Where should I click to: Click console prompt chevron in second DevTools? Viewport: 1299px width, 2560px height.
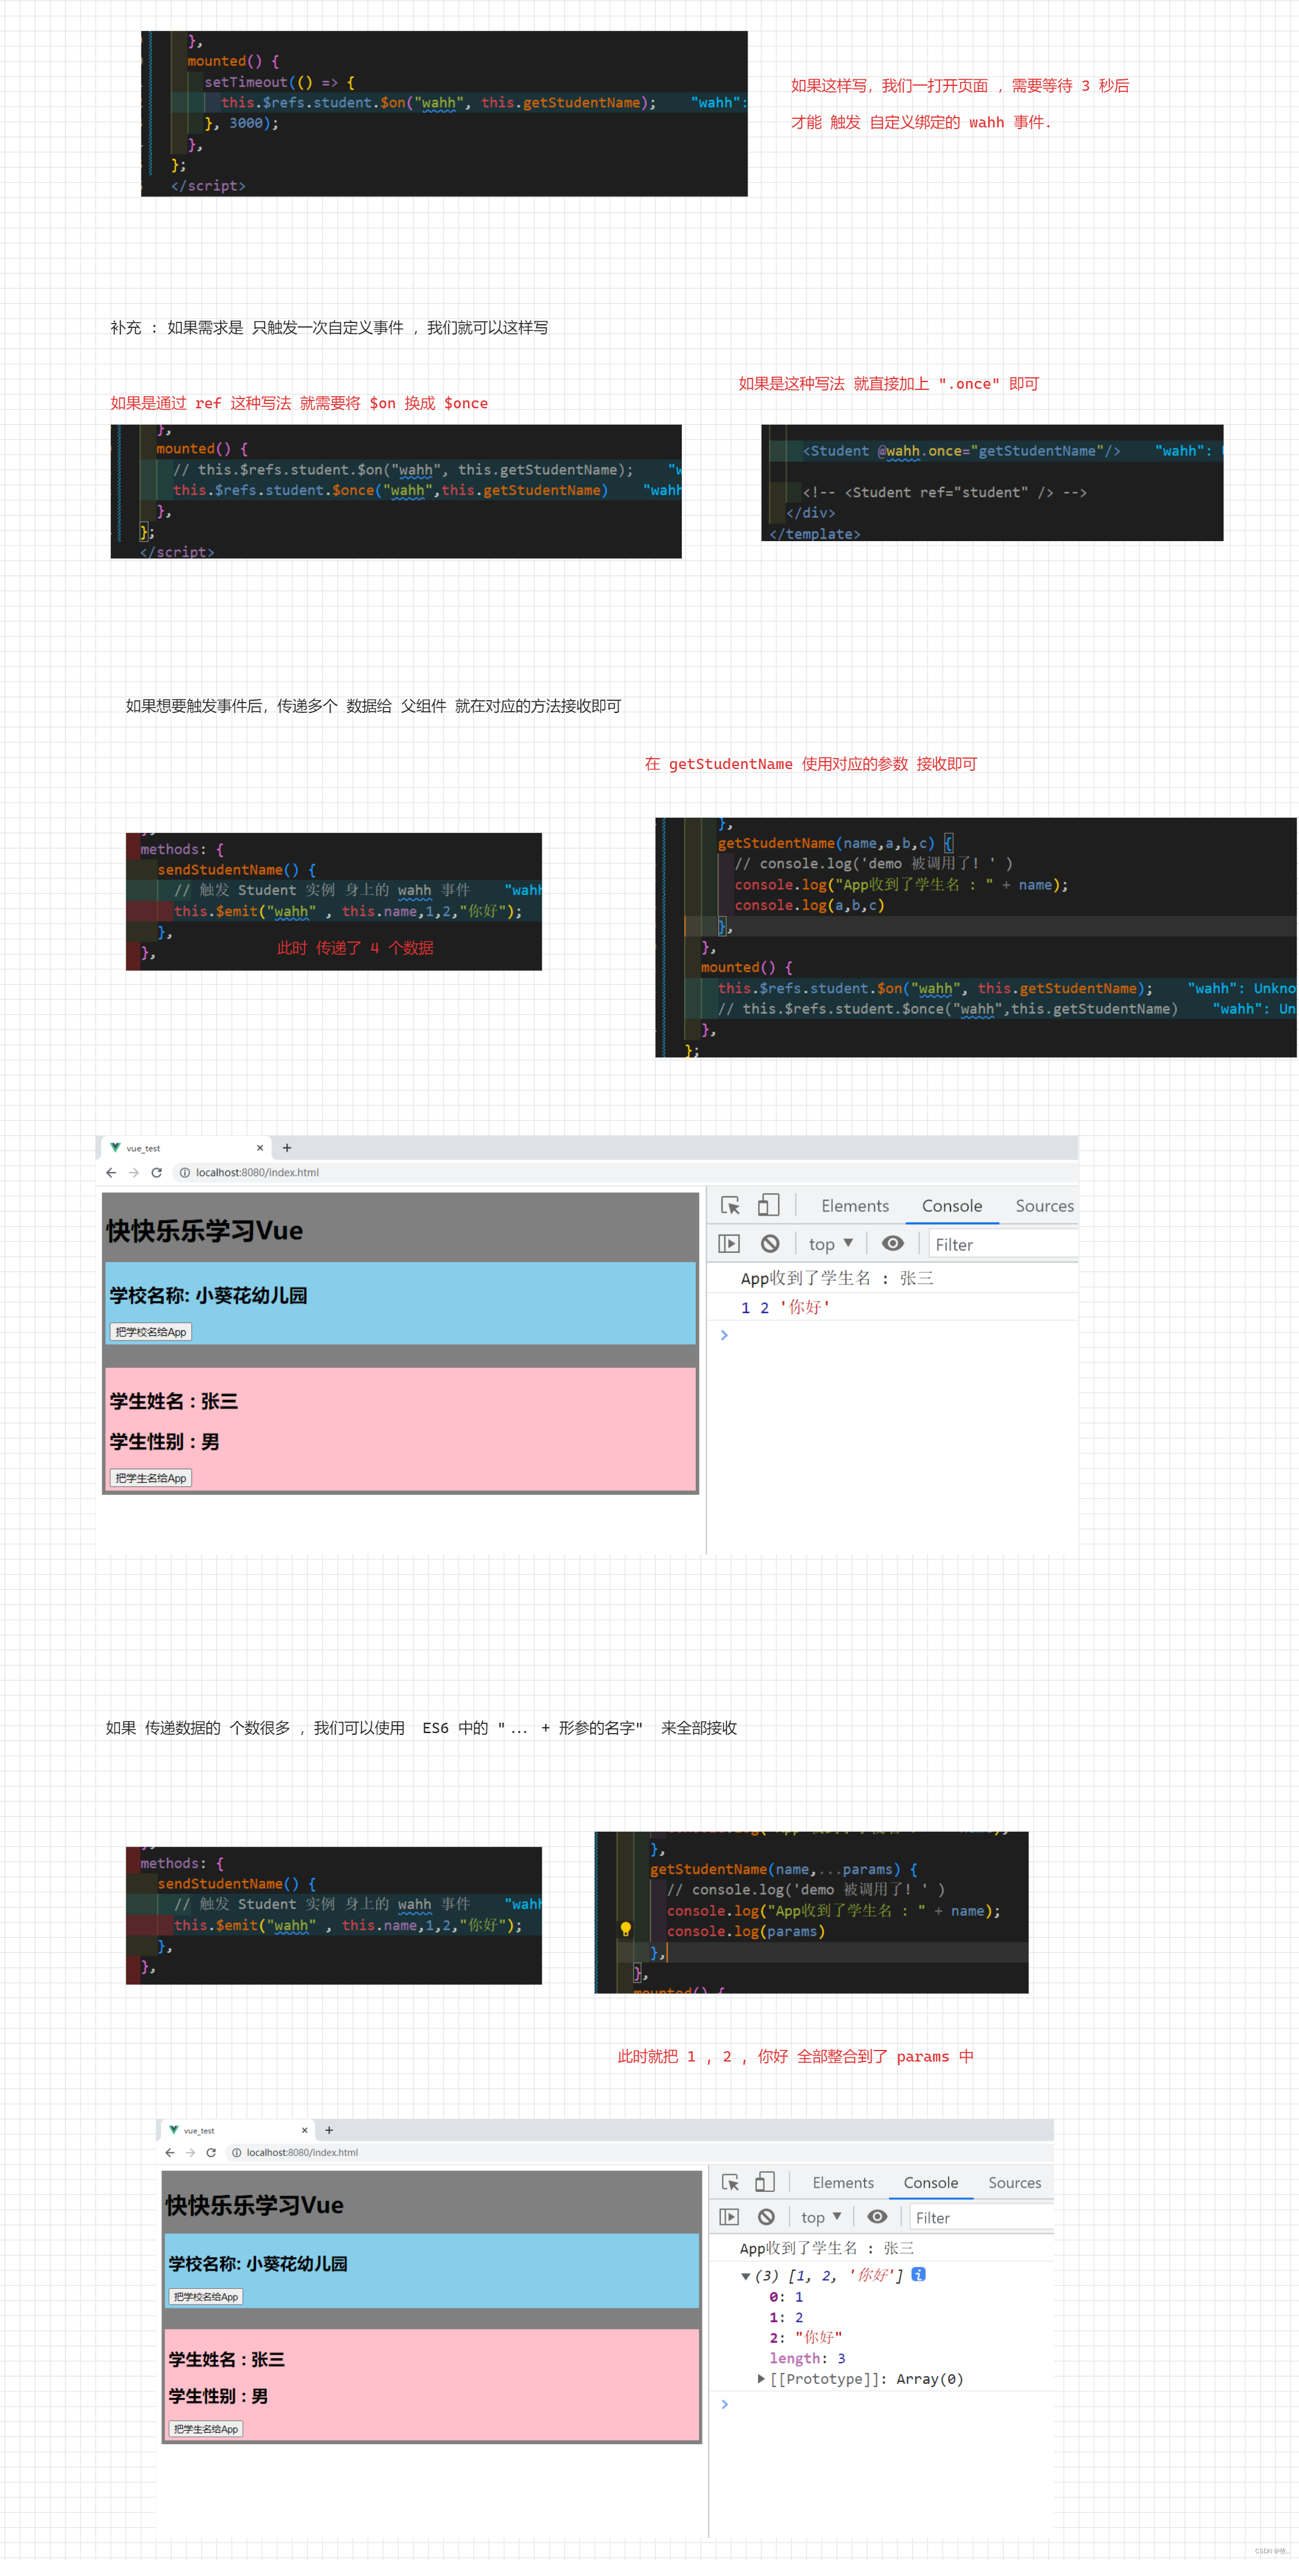[x=724, y=2403]
